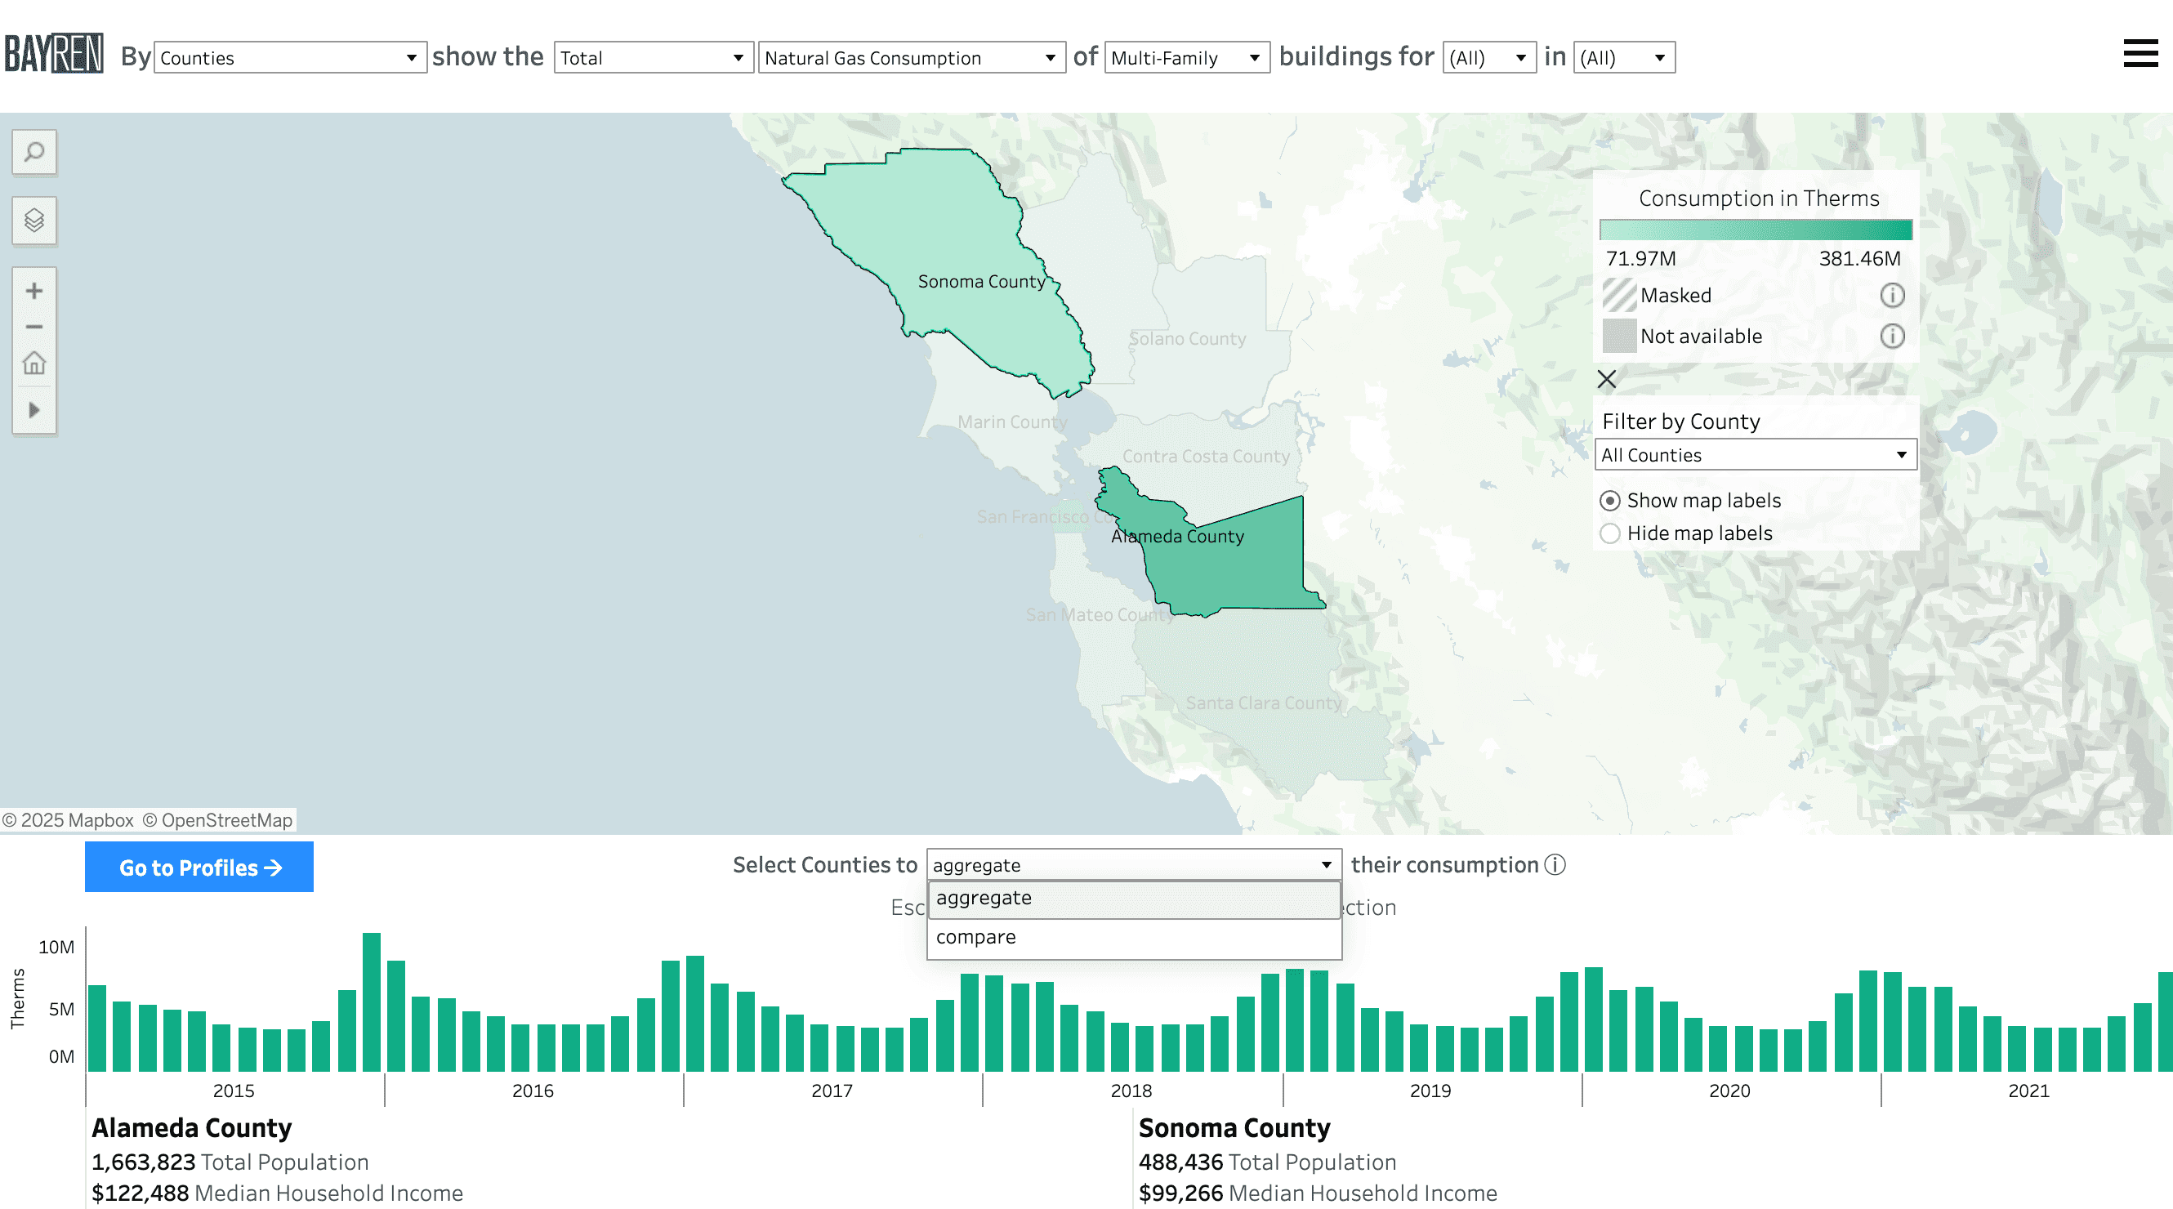
Task: Select Hide map labels
Action: pos(1686,533)
